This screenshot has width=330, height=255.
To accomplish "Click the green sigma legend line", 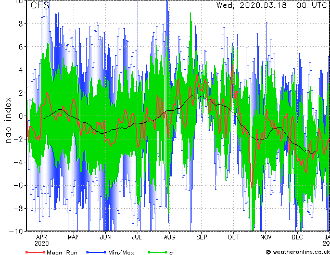I will pos(158,252).
